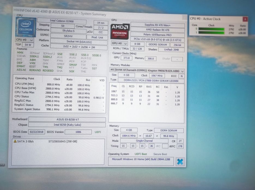
Task: Close the CPU #0 Active Clock window
Action: click(x=245, y=19)
